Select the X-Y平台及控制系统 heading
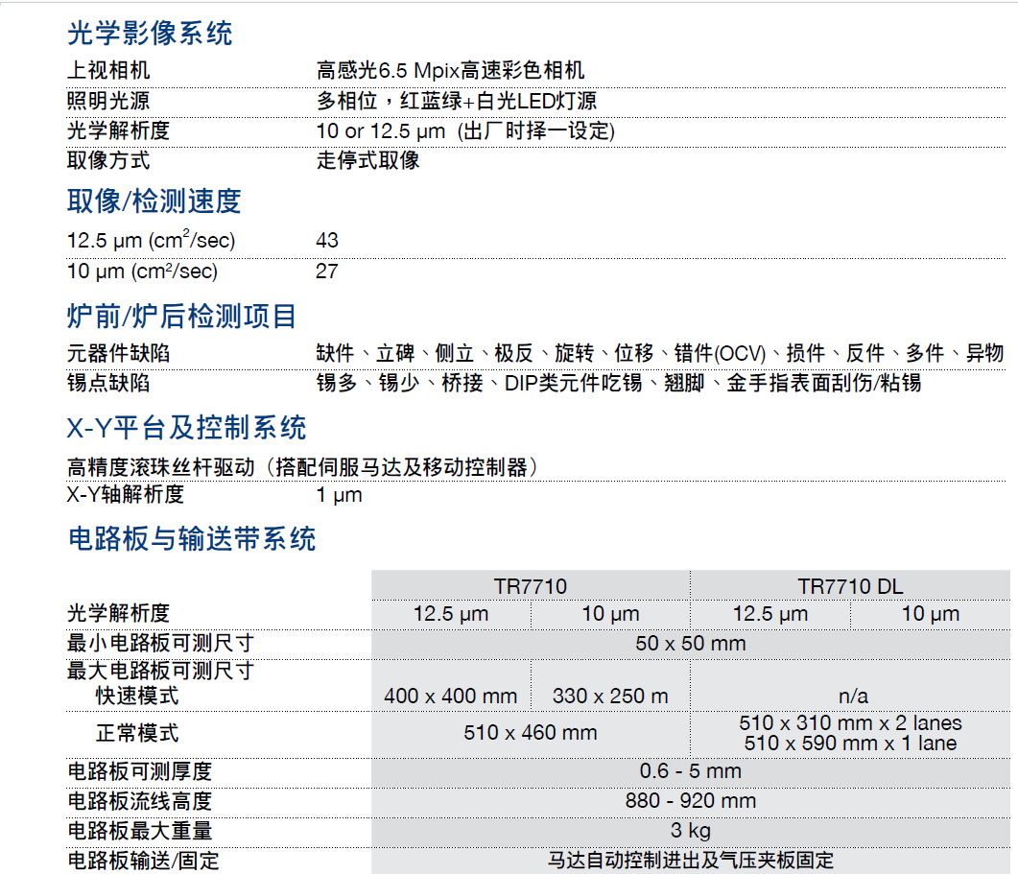Viewport: 1018px width, 874px height. (x=186, y=428)
